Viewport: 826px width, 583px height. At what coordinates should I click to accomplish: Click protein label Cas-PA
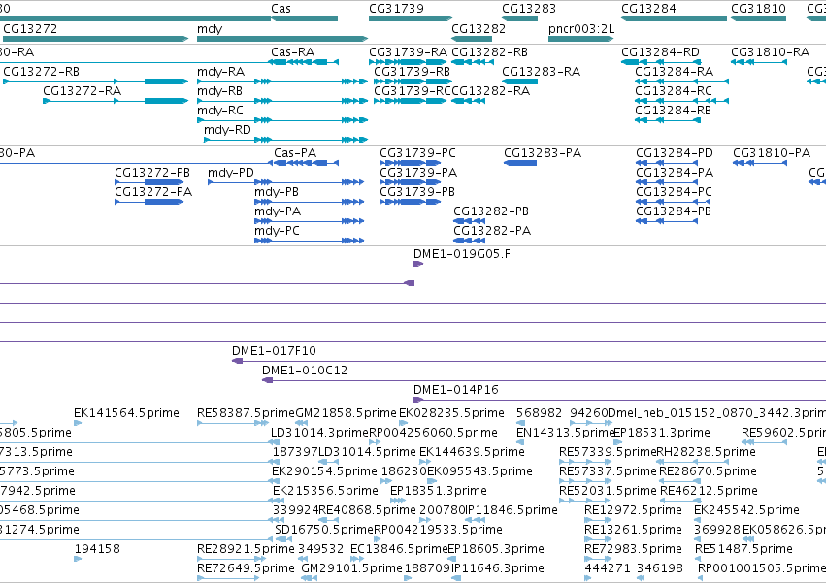[295, 153]
